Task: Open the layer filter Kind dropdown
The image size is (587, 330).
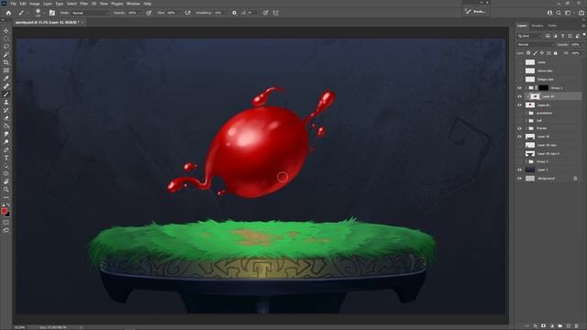Action: coord(529,36)
